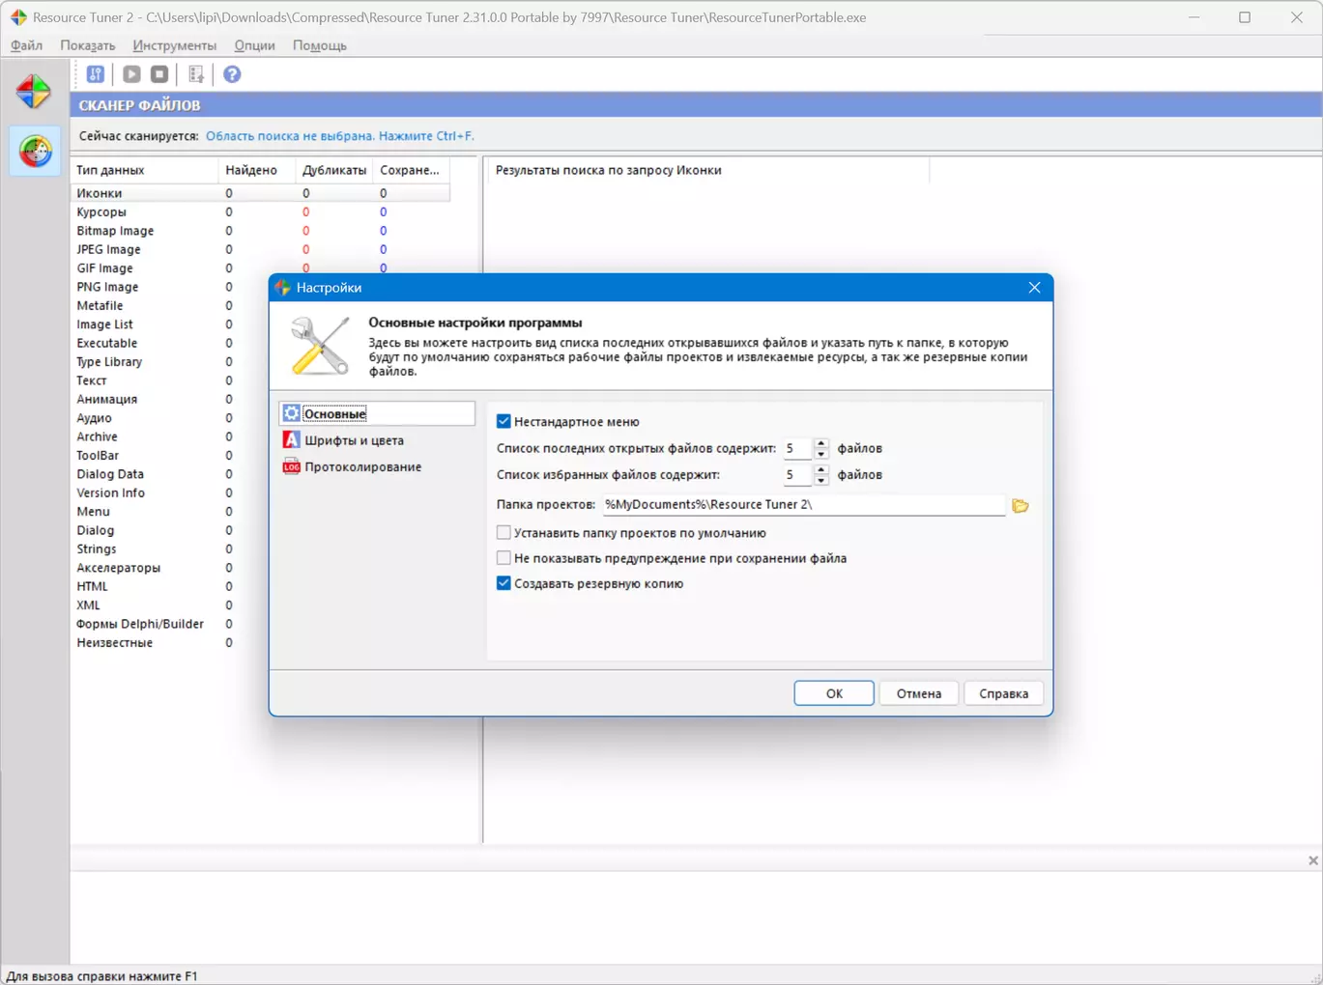Disable Создавать резервную копию checkbox
This screenshot has height=985, width=1323.
[503, 583]
